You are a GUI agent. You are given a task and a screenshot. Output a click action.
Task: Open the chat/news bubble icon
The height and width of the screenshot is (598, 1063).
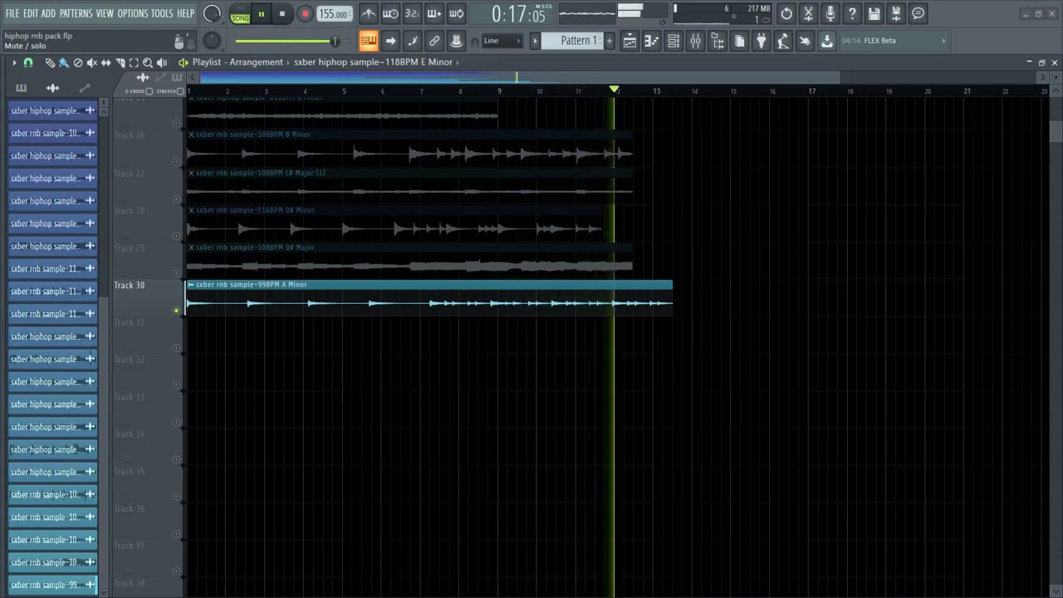click(x=918, y=13)
